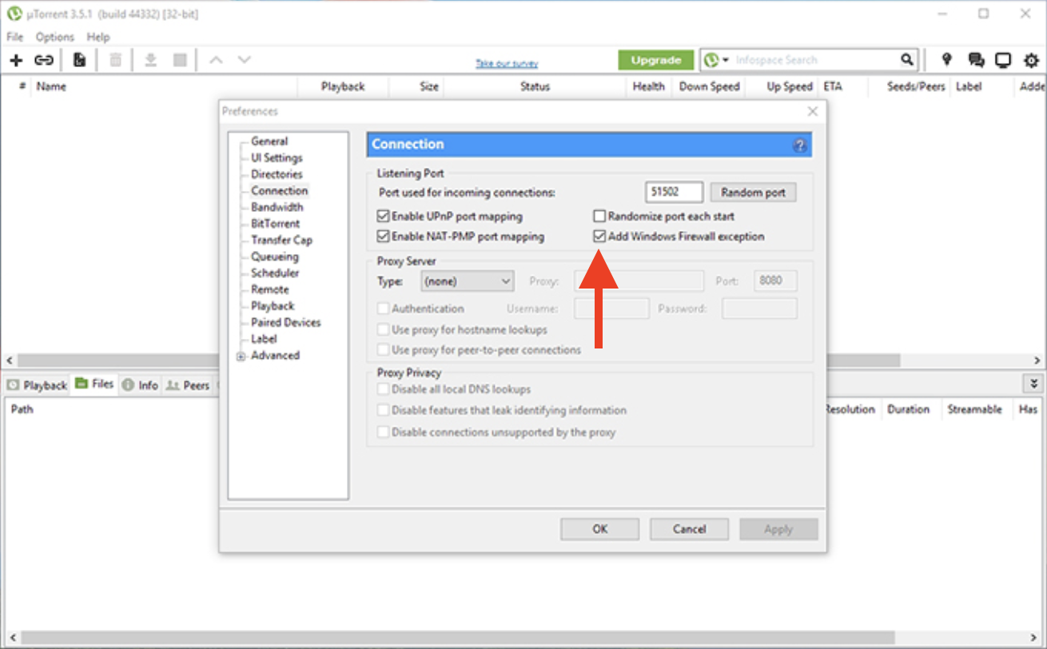Select Directories in preferences tree
Image resolution: width=1047 pixels, height=649 pixels.
[277, 174]
